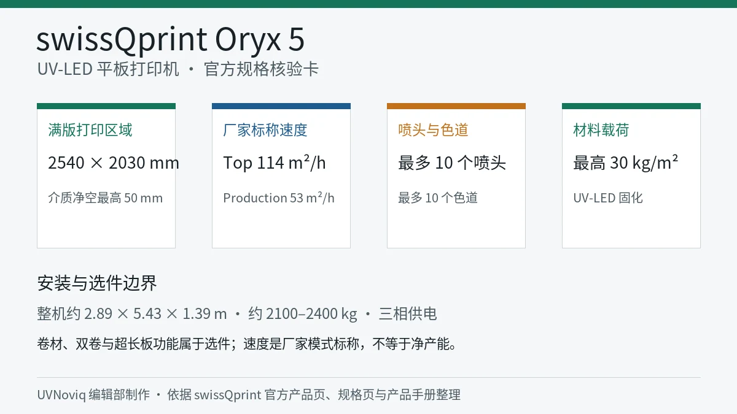Select the 喷头与色道 card heading
Screen dimensions: 737x414
434,130
